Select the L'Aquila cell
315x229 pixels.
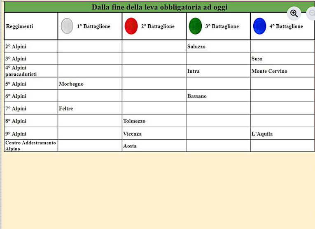(262, 134)
